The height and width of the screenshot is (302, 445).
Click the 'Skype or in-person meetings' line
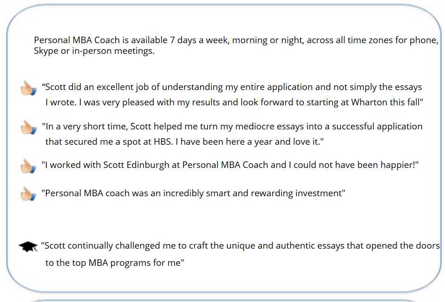click(94, 51)
